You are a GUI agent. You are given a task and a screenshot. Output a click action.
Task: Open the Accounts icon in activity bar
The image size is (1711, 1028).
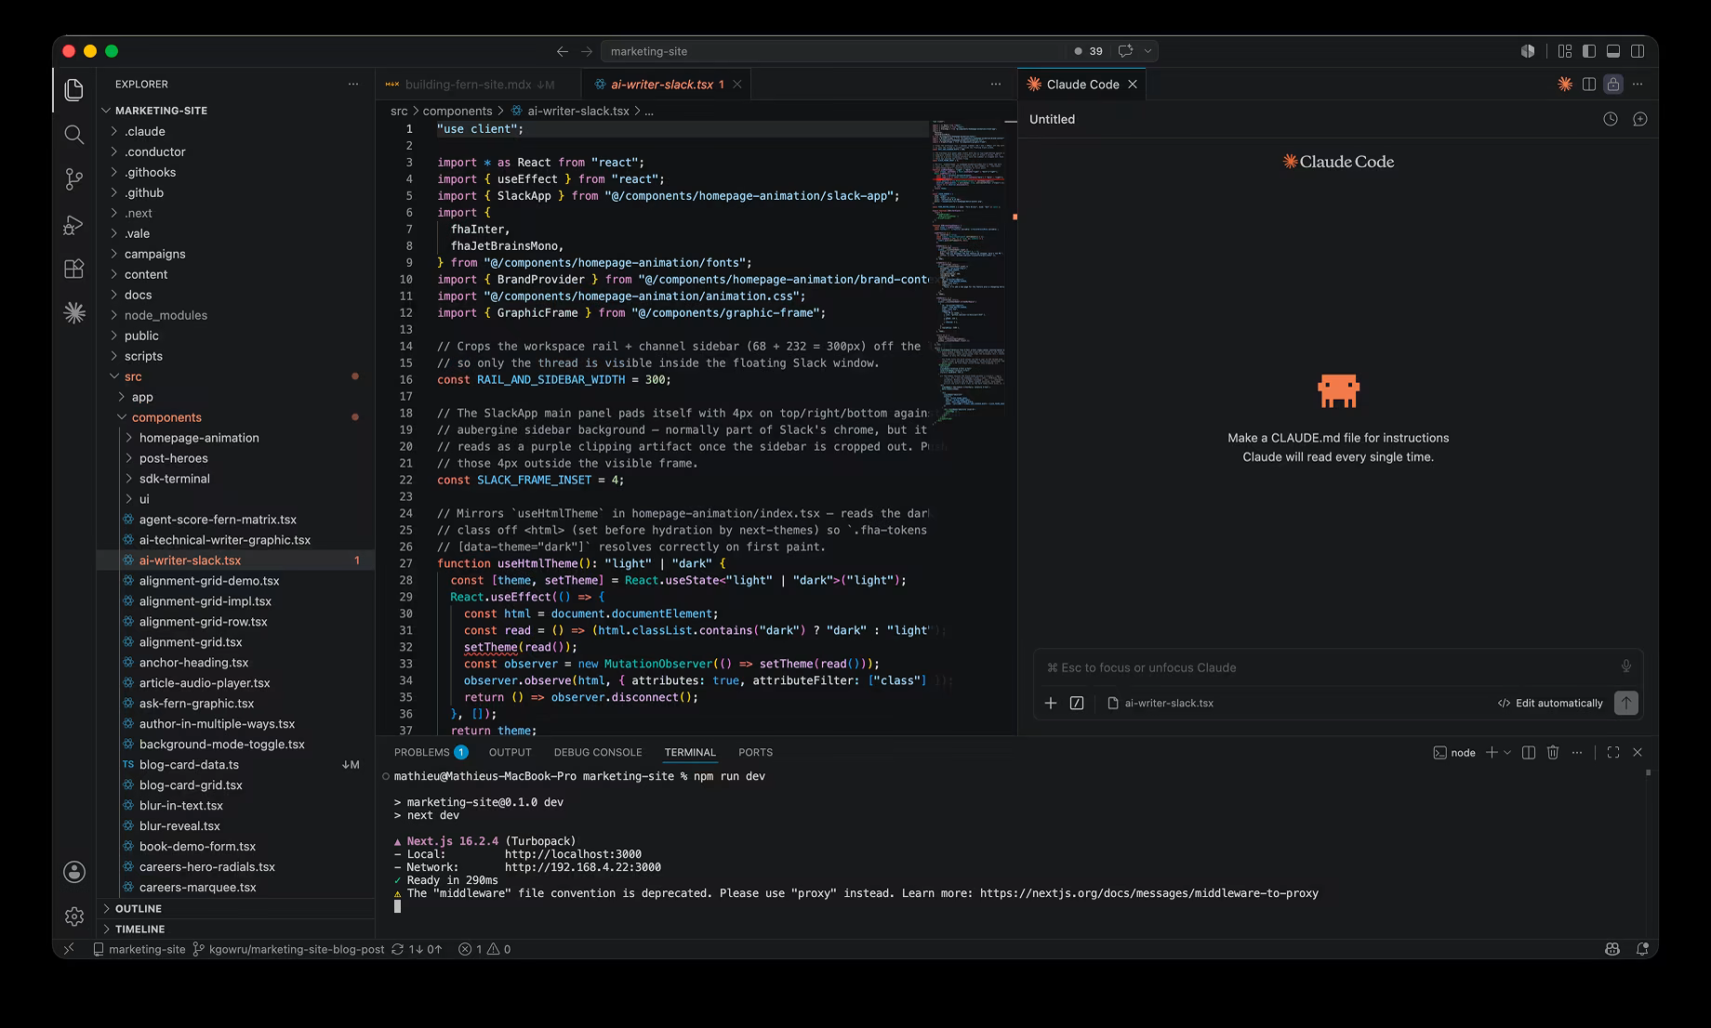[74, 872]
